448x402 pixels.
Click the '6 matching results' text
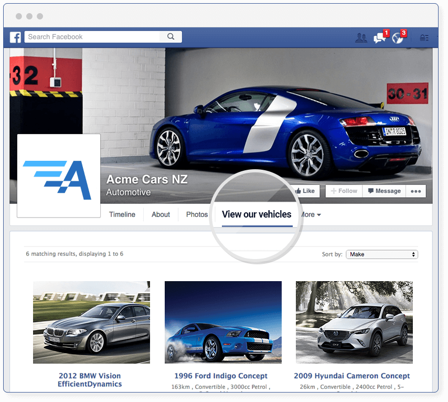click(x=74, y=254)
